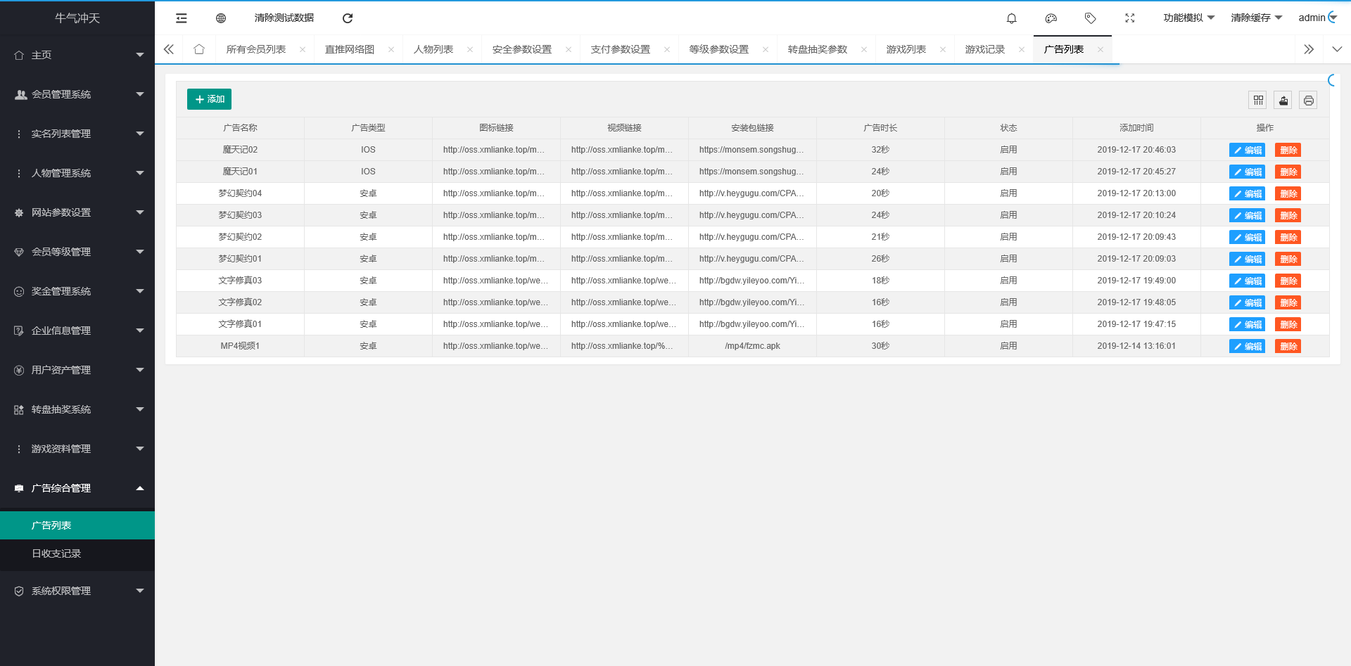
Task: Click the green 添加 button
Action: pyautogui.click(x=209, y=99)
